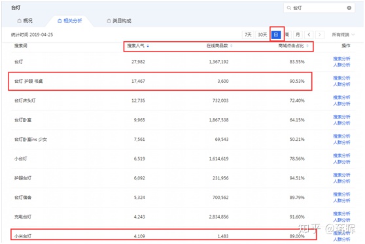365x244 pixels.
Task: Click the keyword 充电台灯
Action: click(23, 217)
